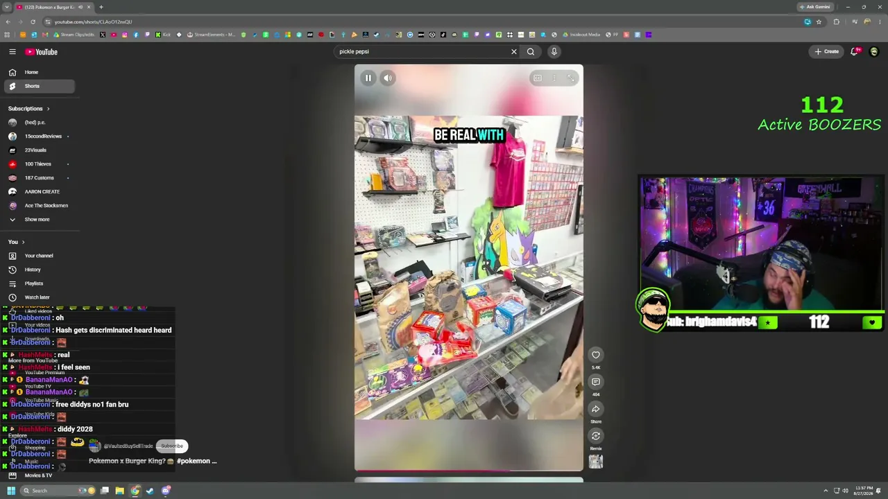Go to YouTube home via logo
Image resolution: width=888 pixels, height=499 pixels.
(42, 52)
